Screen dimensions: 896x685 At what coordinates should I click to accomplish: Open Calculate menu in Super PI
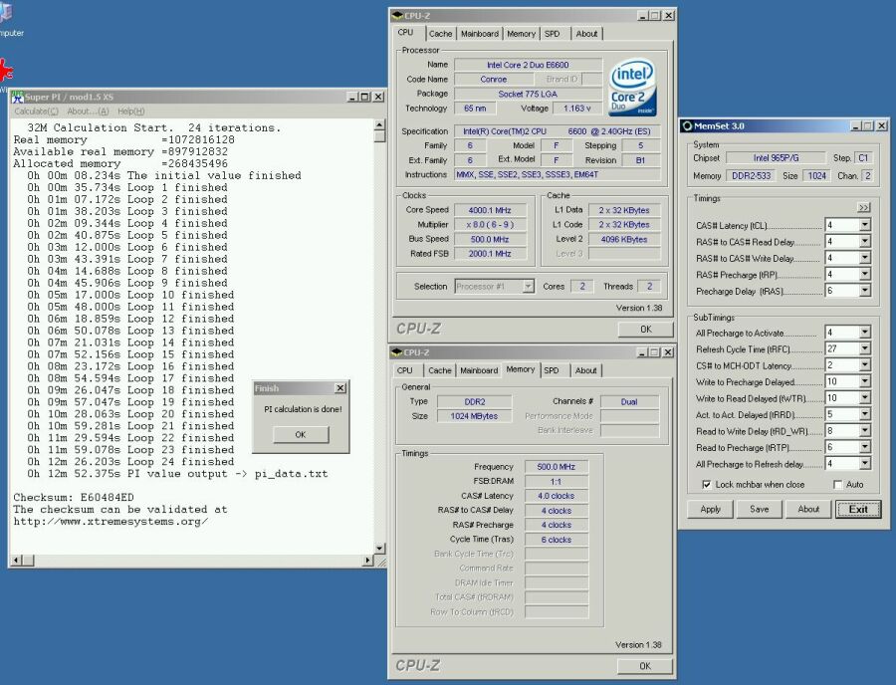[x=36, y=112]
